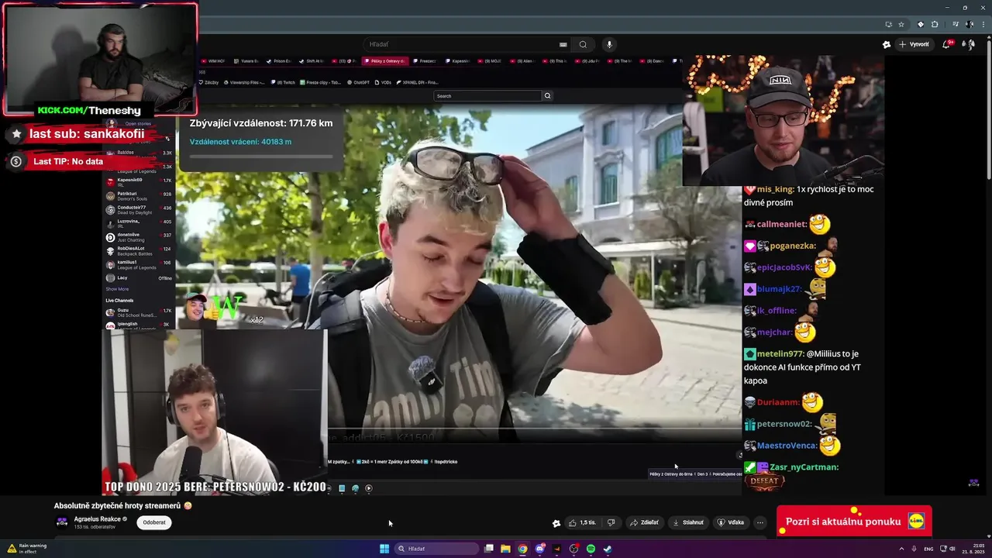Viewport: 992px width, 558px height.
Task: Seek on the inner video progress bar
Action: pos(535,428)
